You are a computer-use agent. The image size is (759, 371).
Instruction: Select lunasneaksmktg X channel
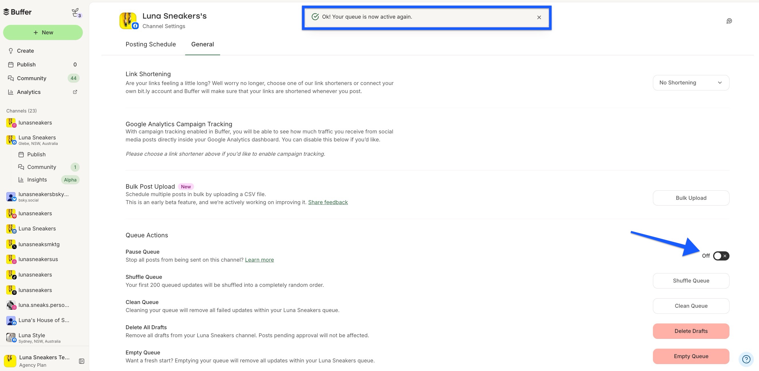pyautogui.click(x=43, y=244)
